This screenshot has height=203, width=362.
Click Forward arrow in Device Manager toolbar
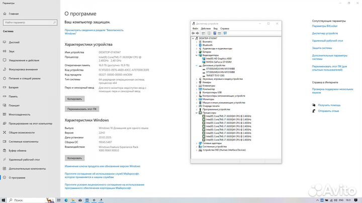pyautogui.click(x=198, y=33)
